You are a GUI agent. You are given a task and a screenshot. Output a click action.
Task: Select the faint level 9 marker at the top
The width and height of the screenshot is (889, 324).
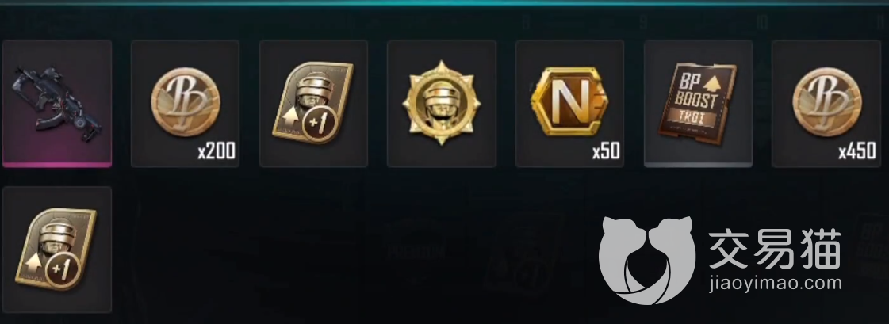click(x=643, y=23)
